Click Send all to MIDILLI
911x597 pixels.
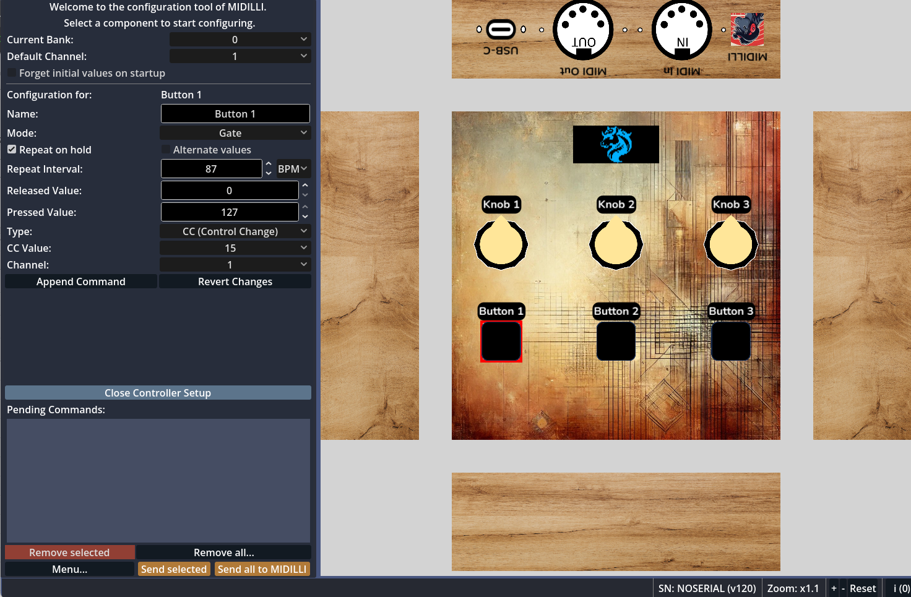(x=262, y=569)
